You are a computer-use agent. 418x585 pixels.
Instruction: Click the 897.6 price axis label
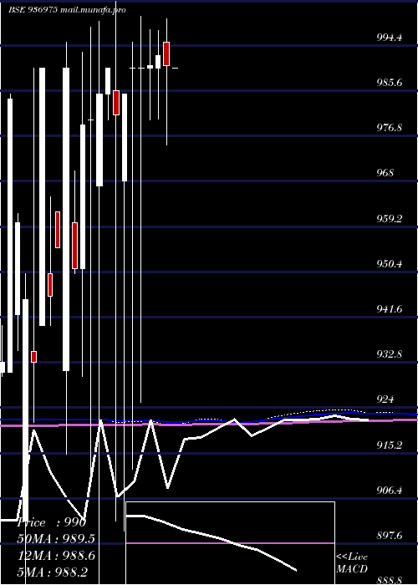tap(390, 536)
